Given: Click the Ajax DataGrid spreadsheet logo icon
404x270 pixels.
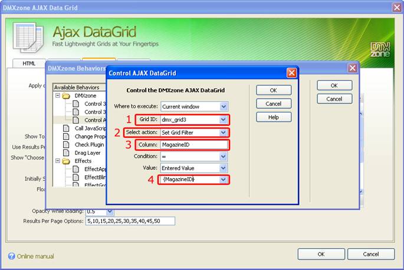Looking at the screenshot, I should click(28, 38).
